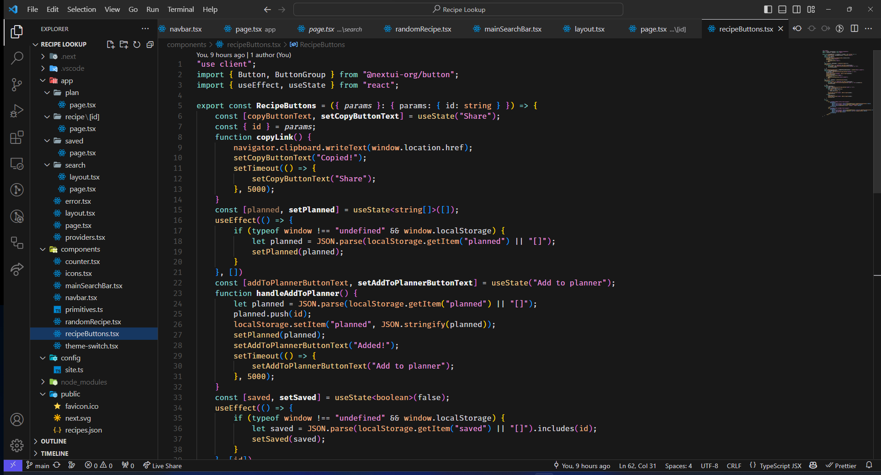881x475 pixels.
Task: Toggle the secondary side bar layout button
Action: tap(796, 10)
